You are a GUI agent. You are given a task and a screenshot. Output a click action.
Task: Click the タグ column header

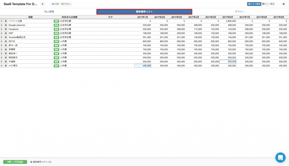coord(110,17)
